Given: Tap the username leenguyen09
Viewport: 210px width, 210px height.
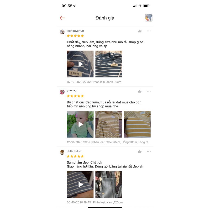Looking at the screenshot, I should click(x=75, y=31).
